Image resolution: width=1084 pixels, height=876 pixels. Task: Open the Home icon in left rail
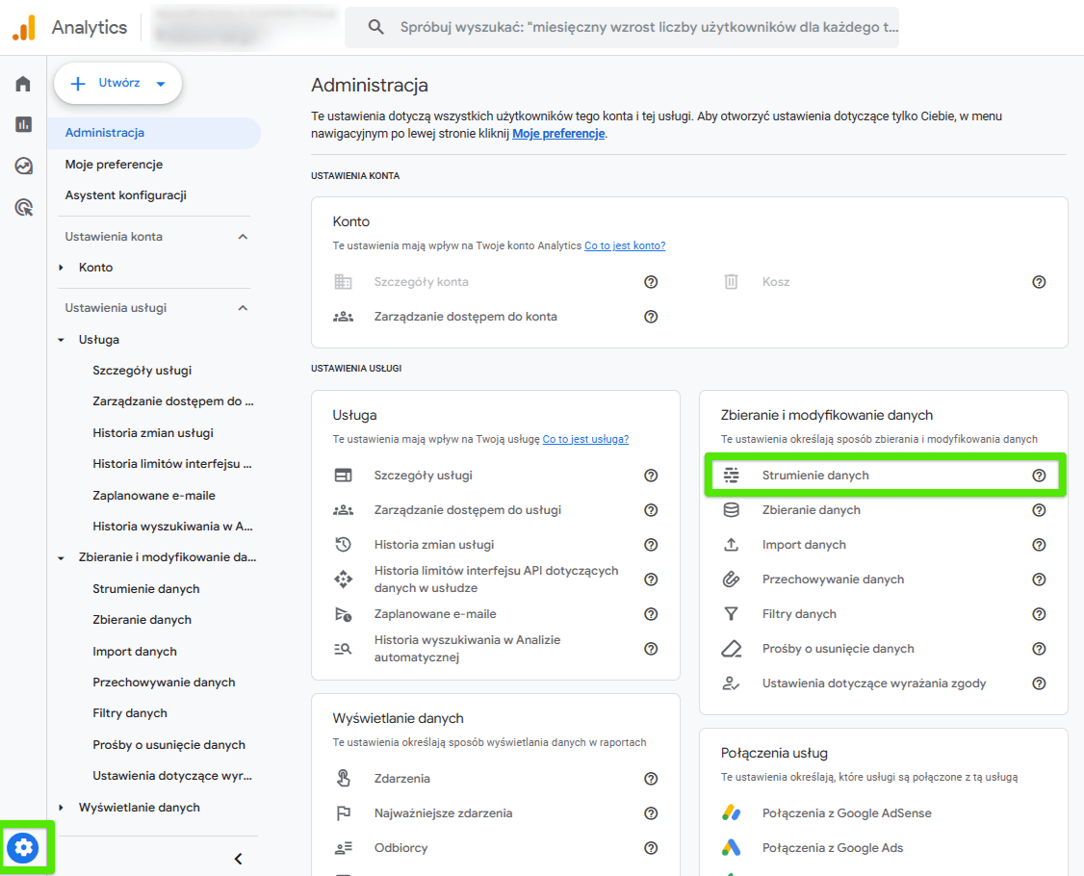[x=23, y=84]
